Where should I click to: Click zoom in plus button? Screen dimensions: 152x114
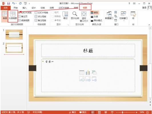tap(137, 112)
